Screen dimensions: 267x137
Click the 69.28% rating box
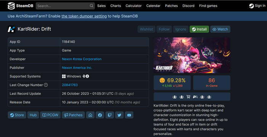172,83
